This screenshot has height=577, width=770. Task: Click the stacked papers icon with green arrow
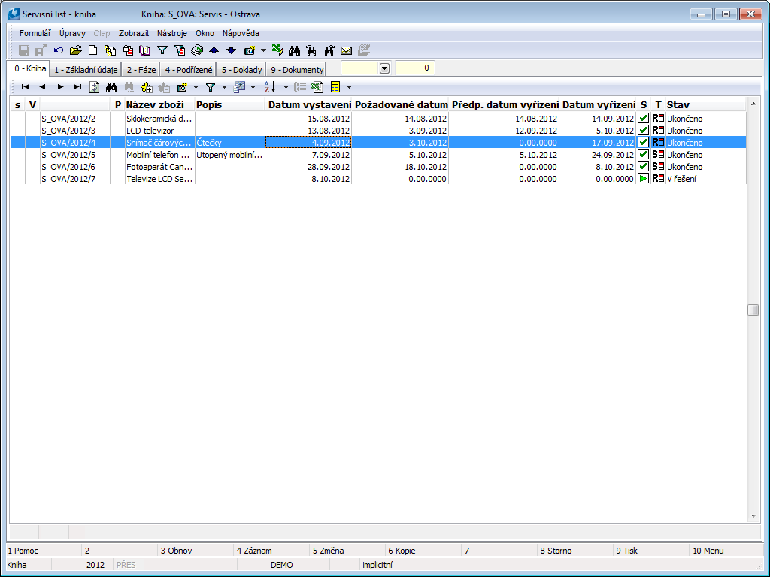pyautogui.click(x=197, y=50)
